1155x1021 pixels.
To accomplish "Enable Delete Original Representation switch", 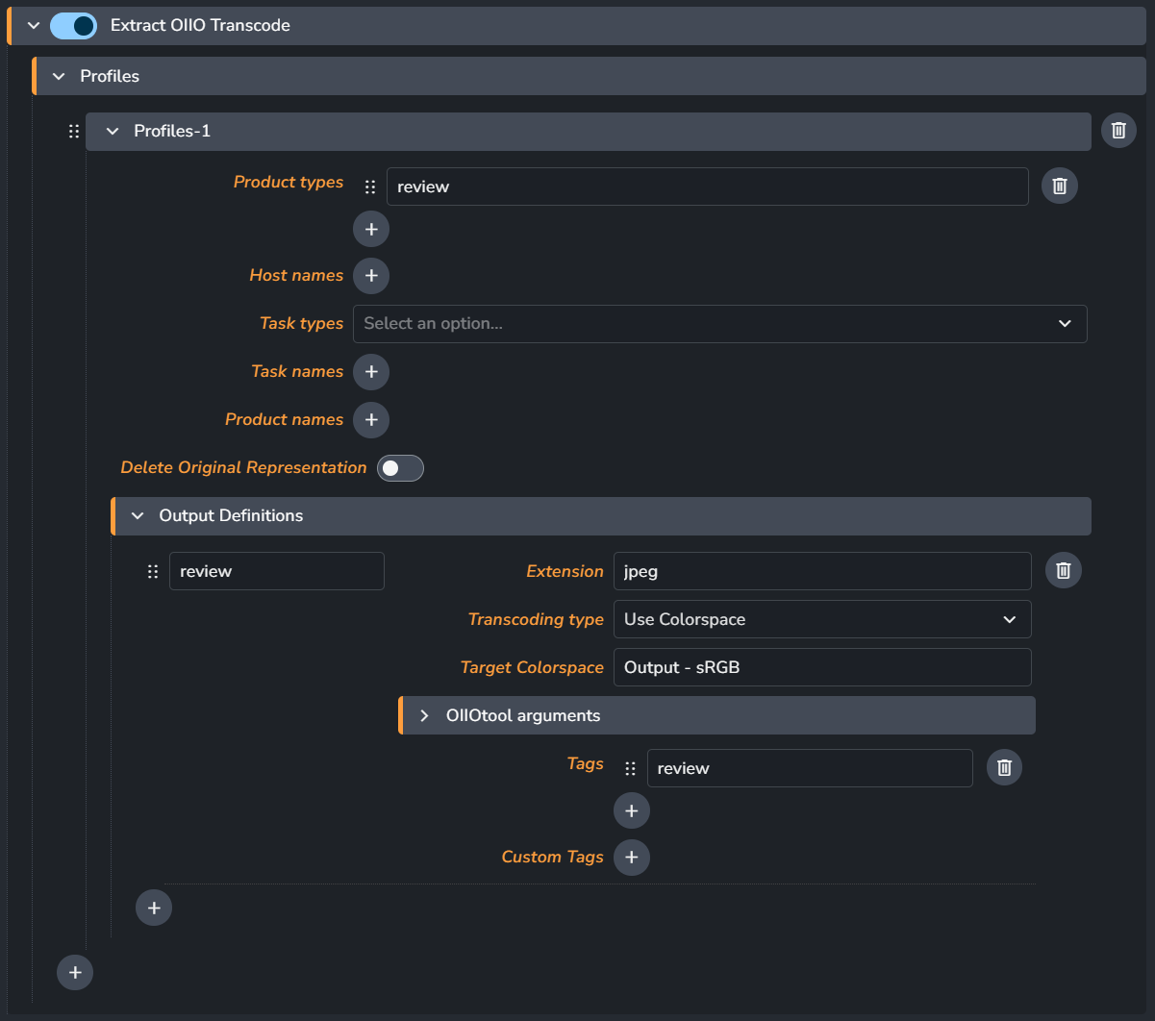I will click(400, 468).
